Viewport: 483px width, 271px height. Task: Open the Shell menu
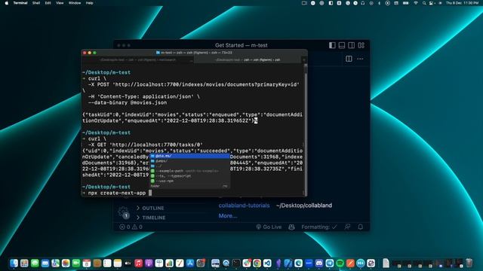click(x=36, y=3)
